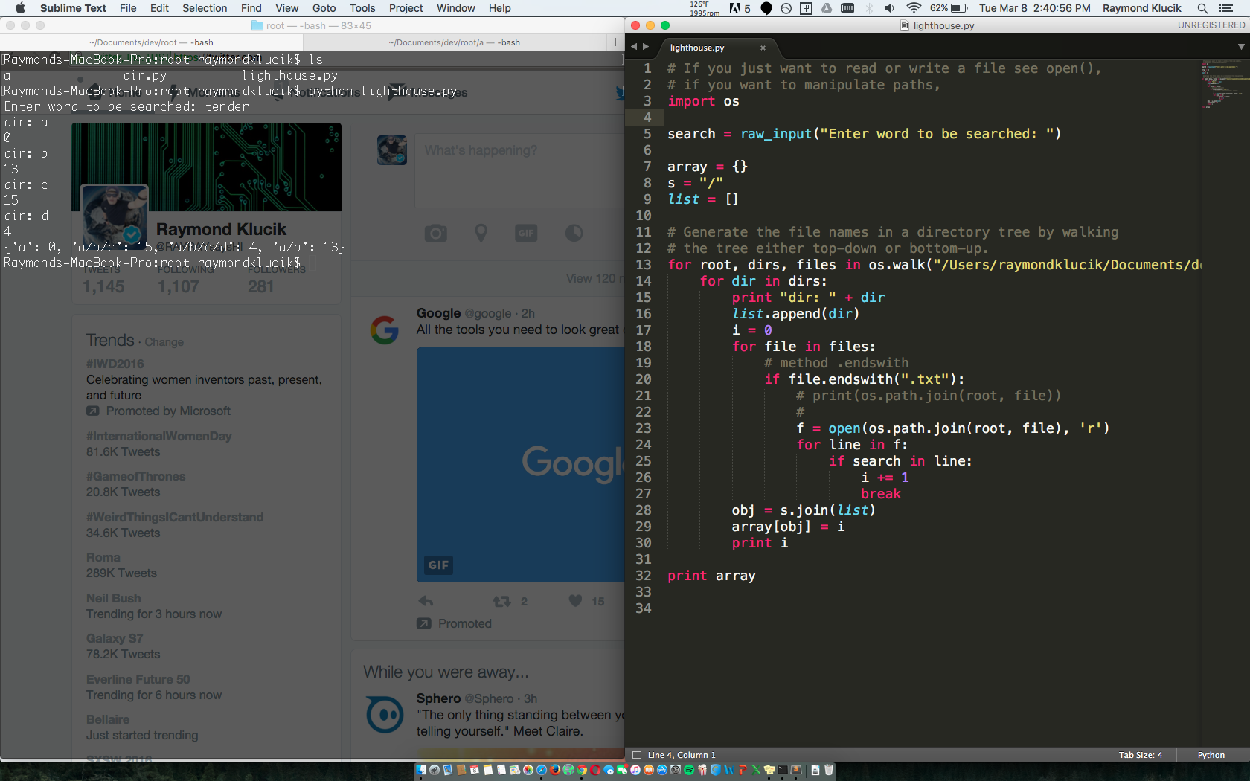Click the dictionary output line in Terminal
Image resolution: width=1250 pixels, height=781 pixels.
pyautogui.click(x=174, y=247)
